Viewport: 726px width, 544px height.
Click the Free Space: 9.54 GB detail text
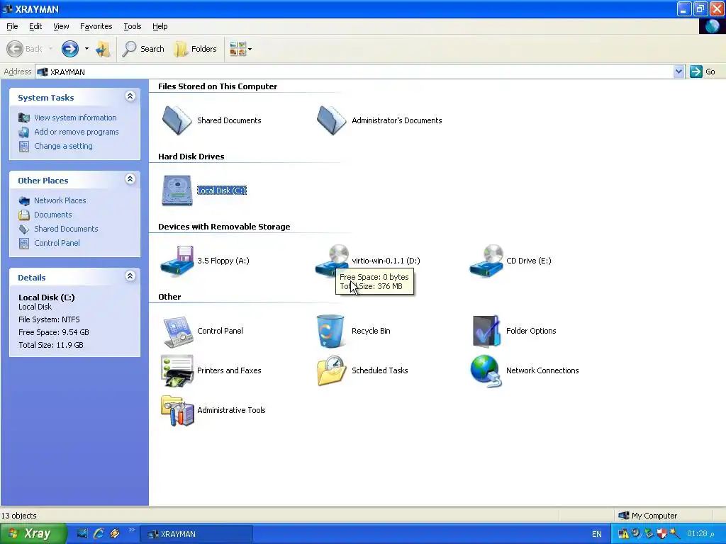coord(54,332)
